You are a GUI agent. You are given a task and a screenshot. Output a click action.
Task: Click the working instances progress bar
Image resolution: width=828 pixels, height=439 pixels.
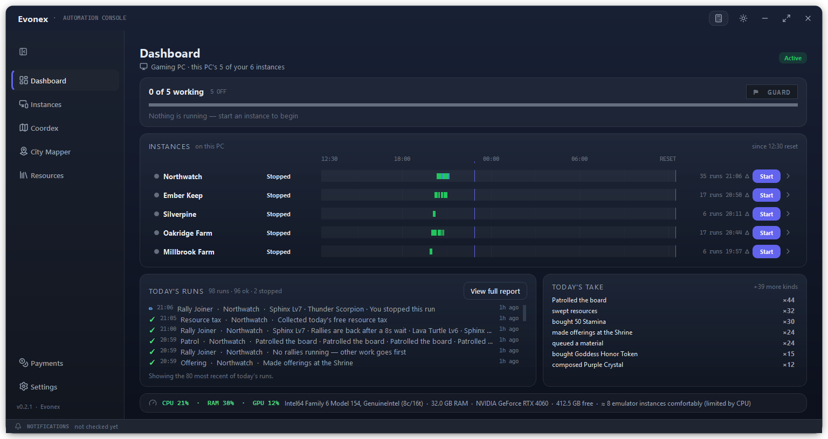[473, 105]
